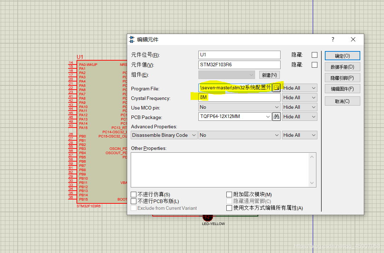Expand the Advanced Properties No value dropdown
This screenshot has height=253, width=384.
(x=239, y=135)
